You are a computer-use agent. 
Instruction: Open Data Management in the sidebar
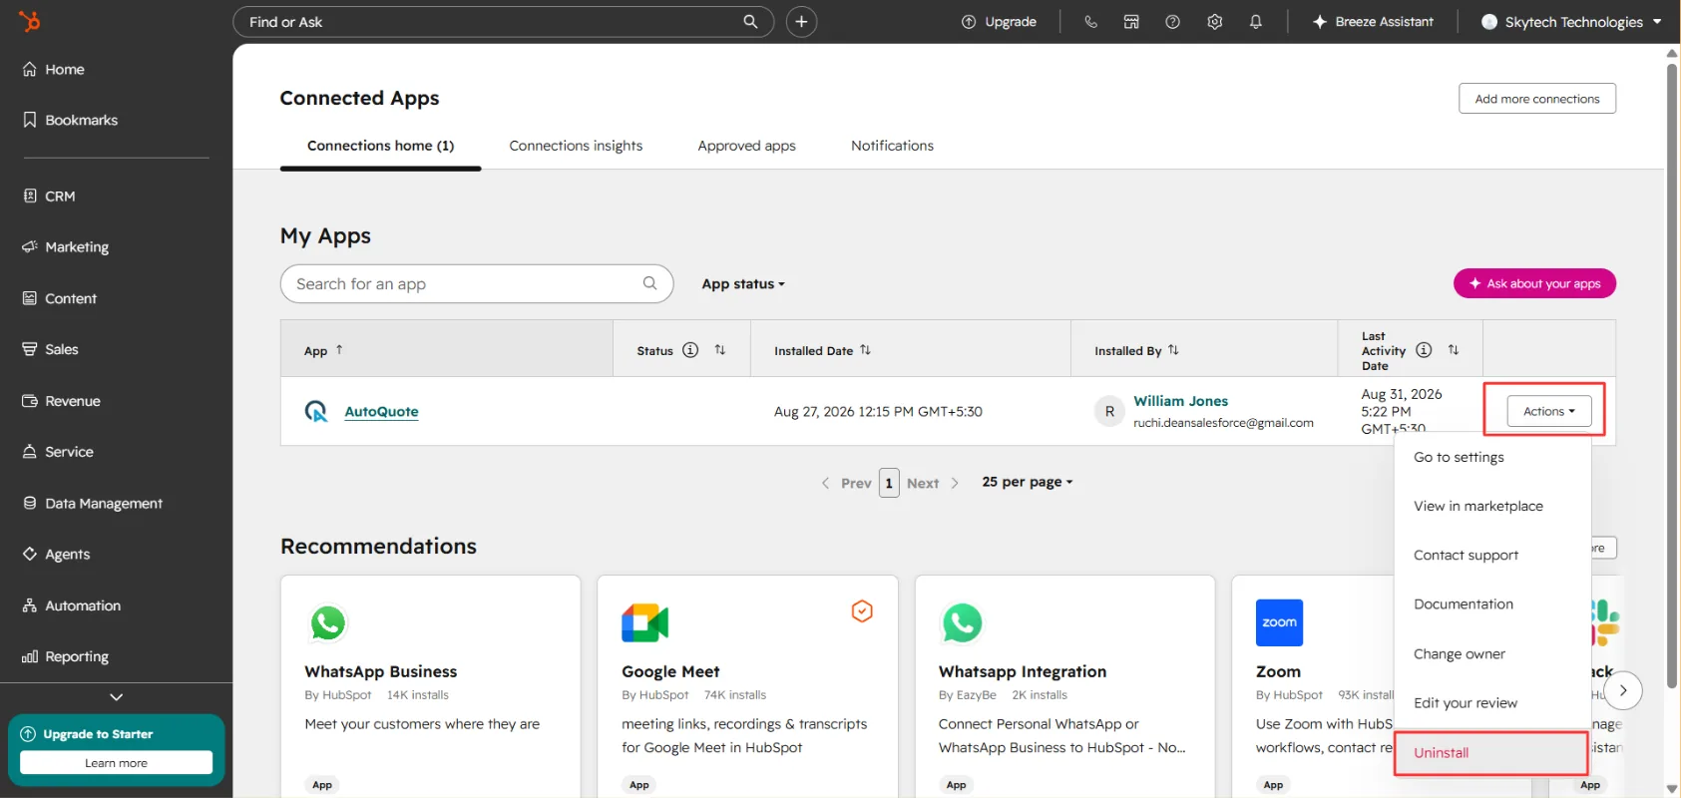coord(92,503)
